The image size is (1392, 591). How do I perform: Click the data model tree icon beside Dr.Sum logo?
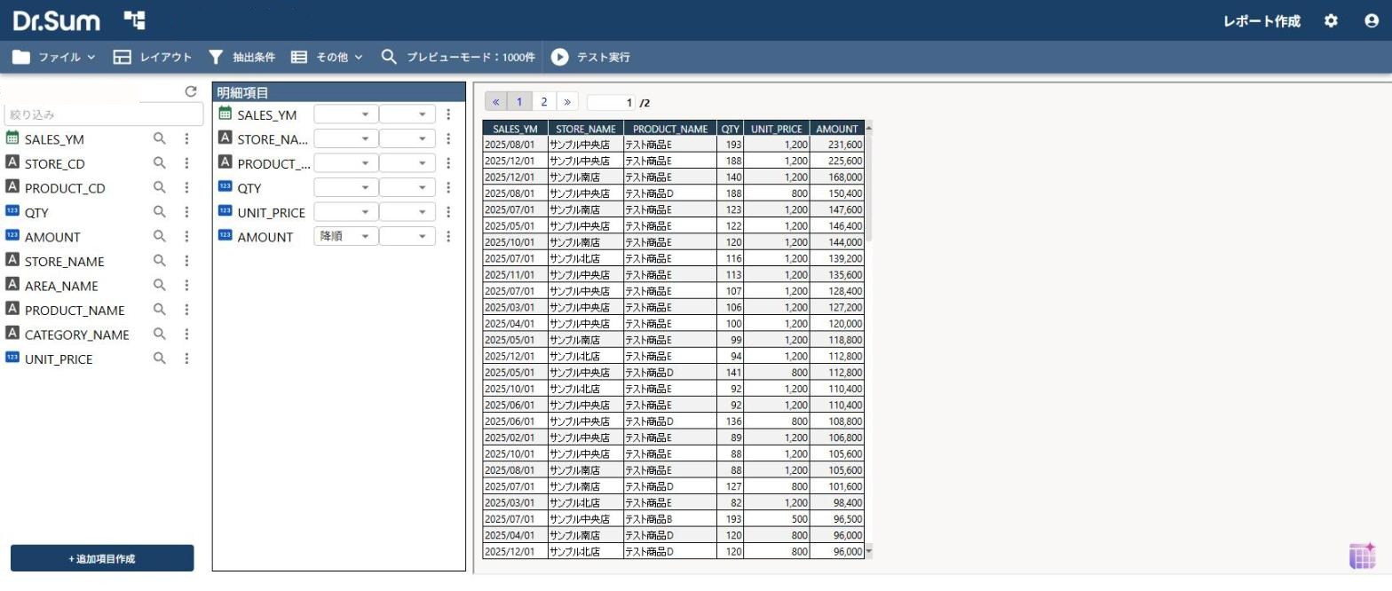click(135, 20)
